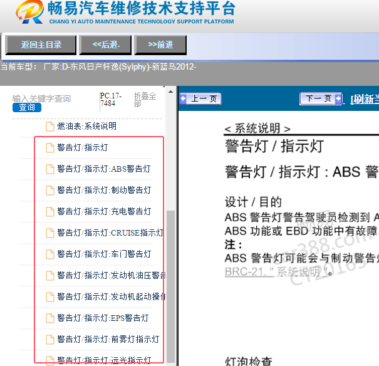Screen dimensions: 379x366
Task: Go to next page with 下一页 button
Action: (x=321, y=98)
